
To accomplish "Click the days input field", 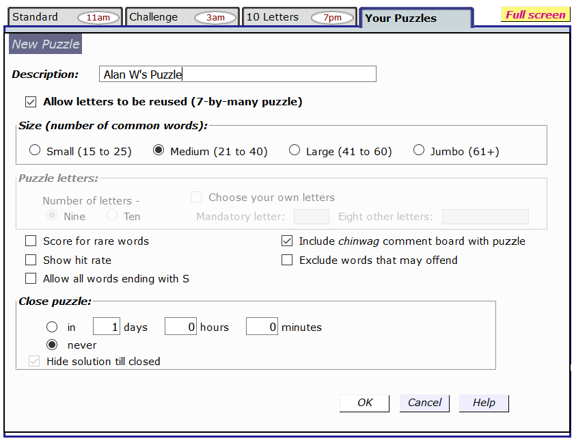I will tap(107, 327).
